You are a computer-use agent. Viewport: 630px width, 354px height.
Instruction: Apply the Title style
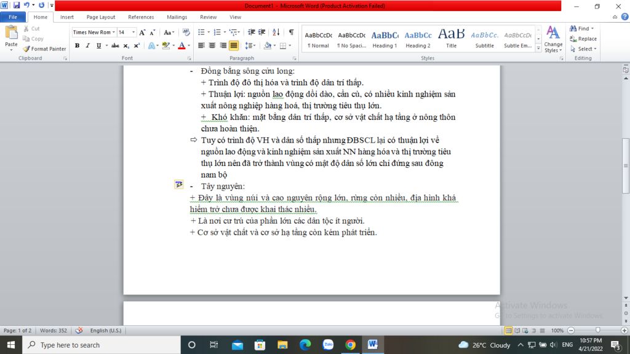tap(451, 39)
